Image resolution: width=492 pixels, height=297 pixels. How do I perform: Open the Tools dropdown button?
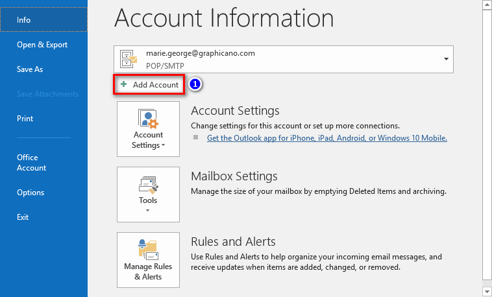pos(148,195)
